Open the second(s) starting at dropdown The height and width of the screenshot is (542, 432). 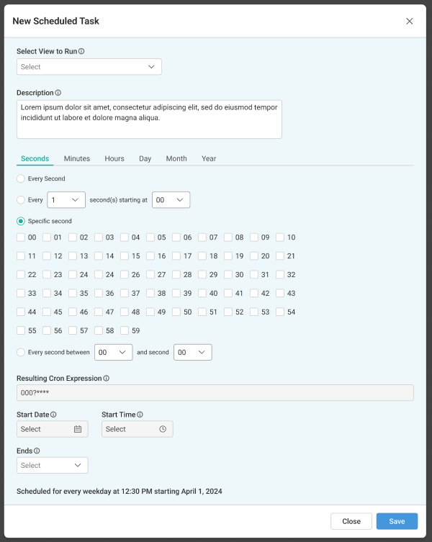171,200
